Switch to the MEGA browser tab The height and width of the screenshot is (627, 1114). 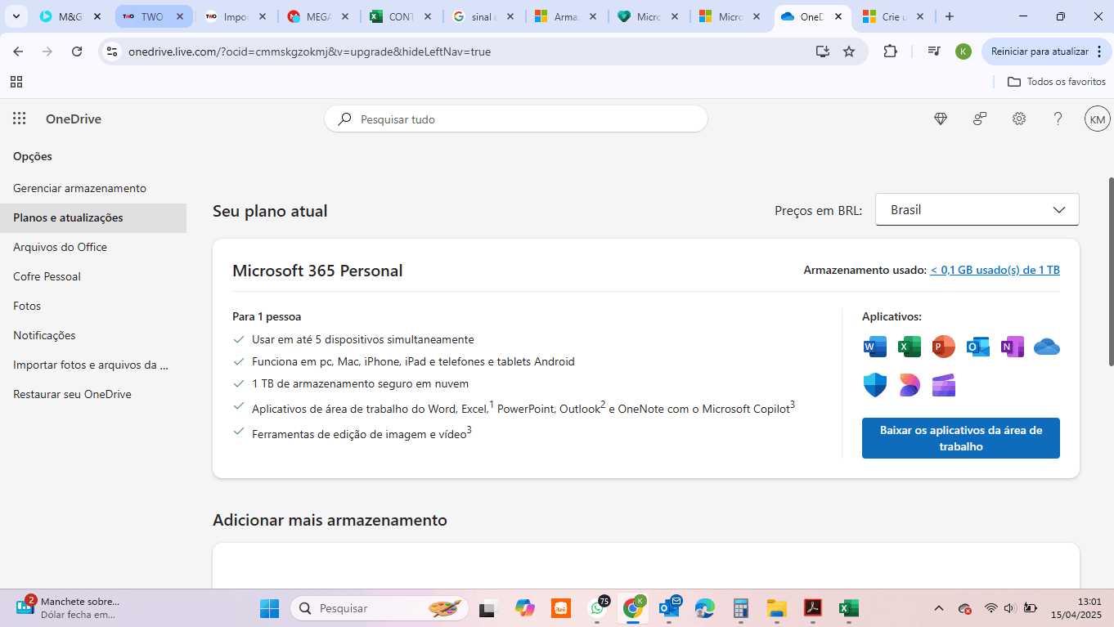coord(320,16)
